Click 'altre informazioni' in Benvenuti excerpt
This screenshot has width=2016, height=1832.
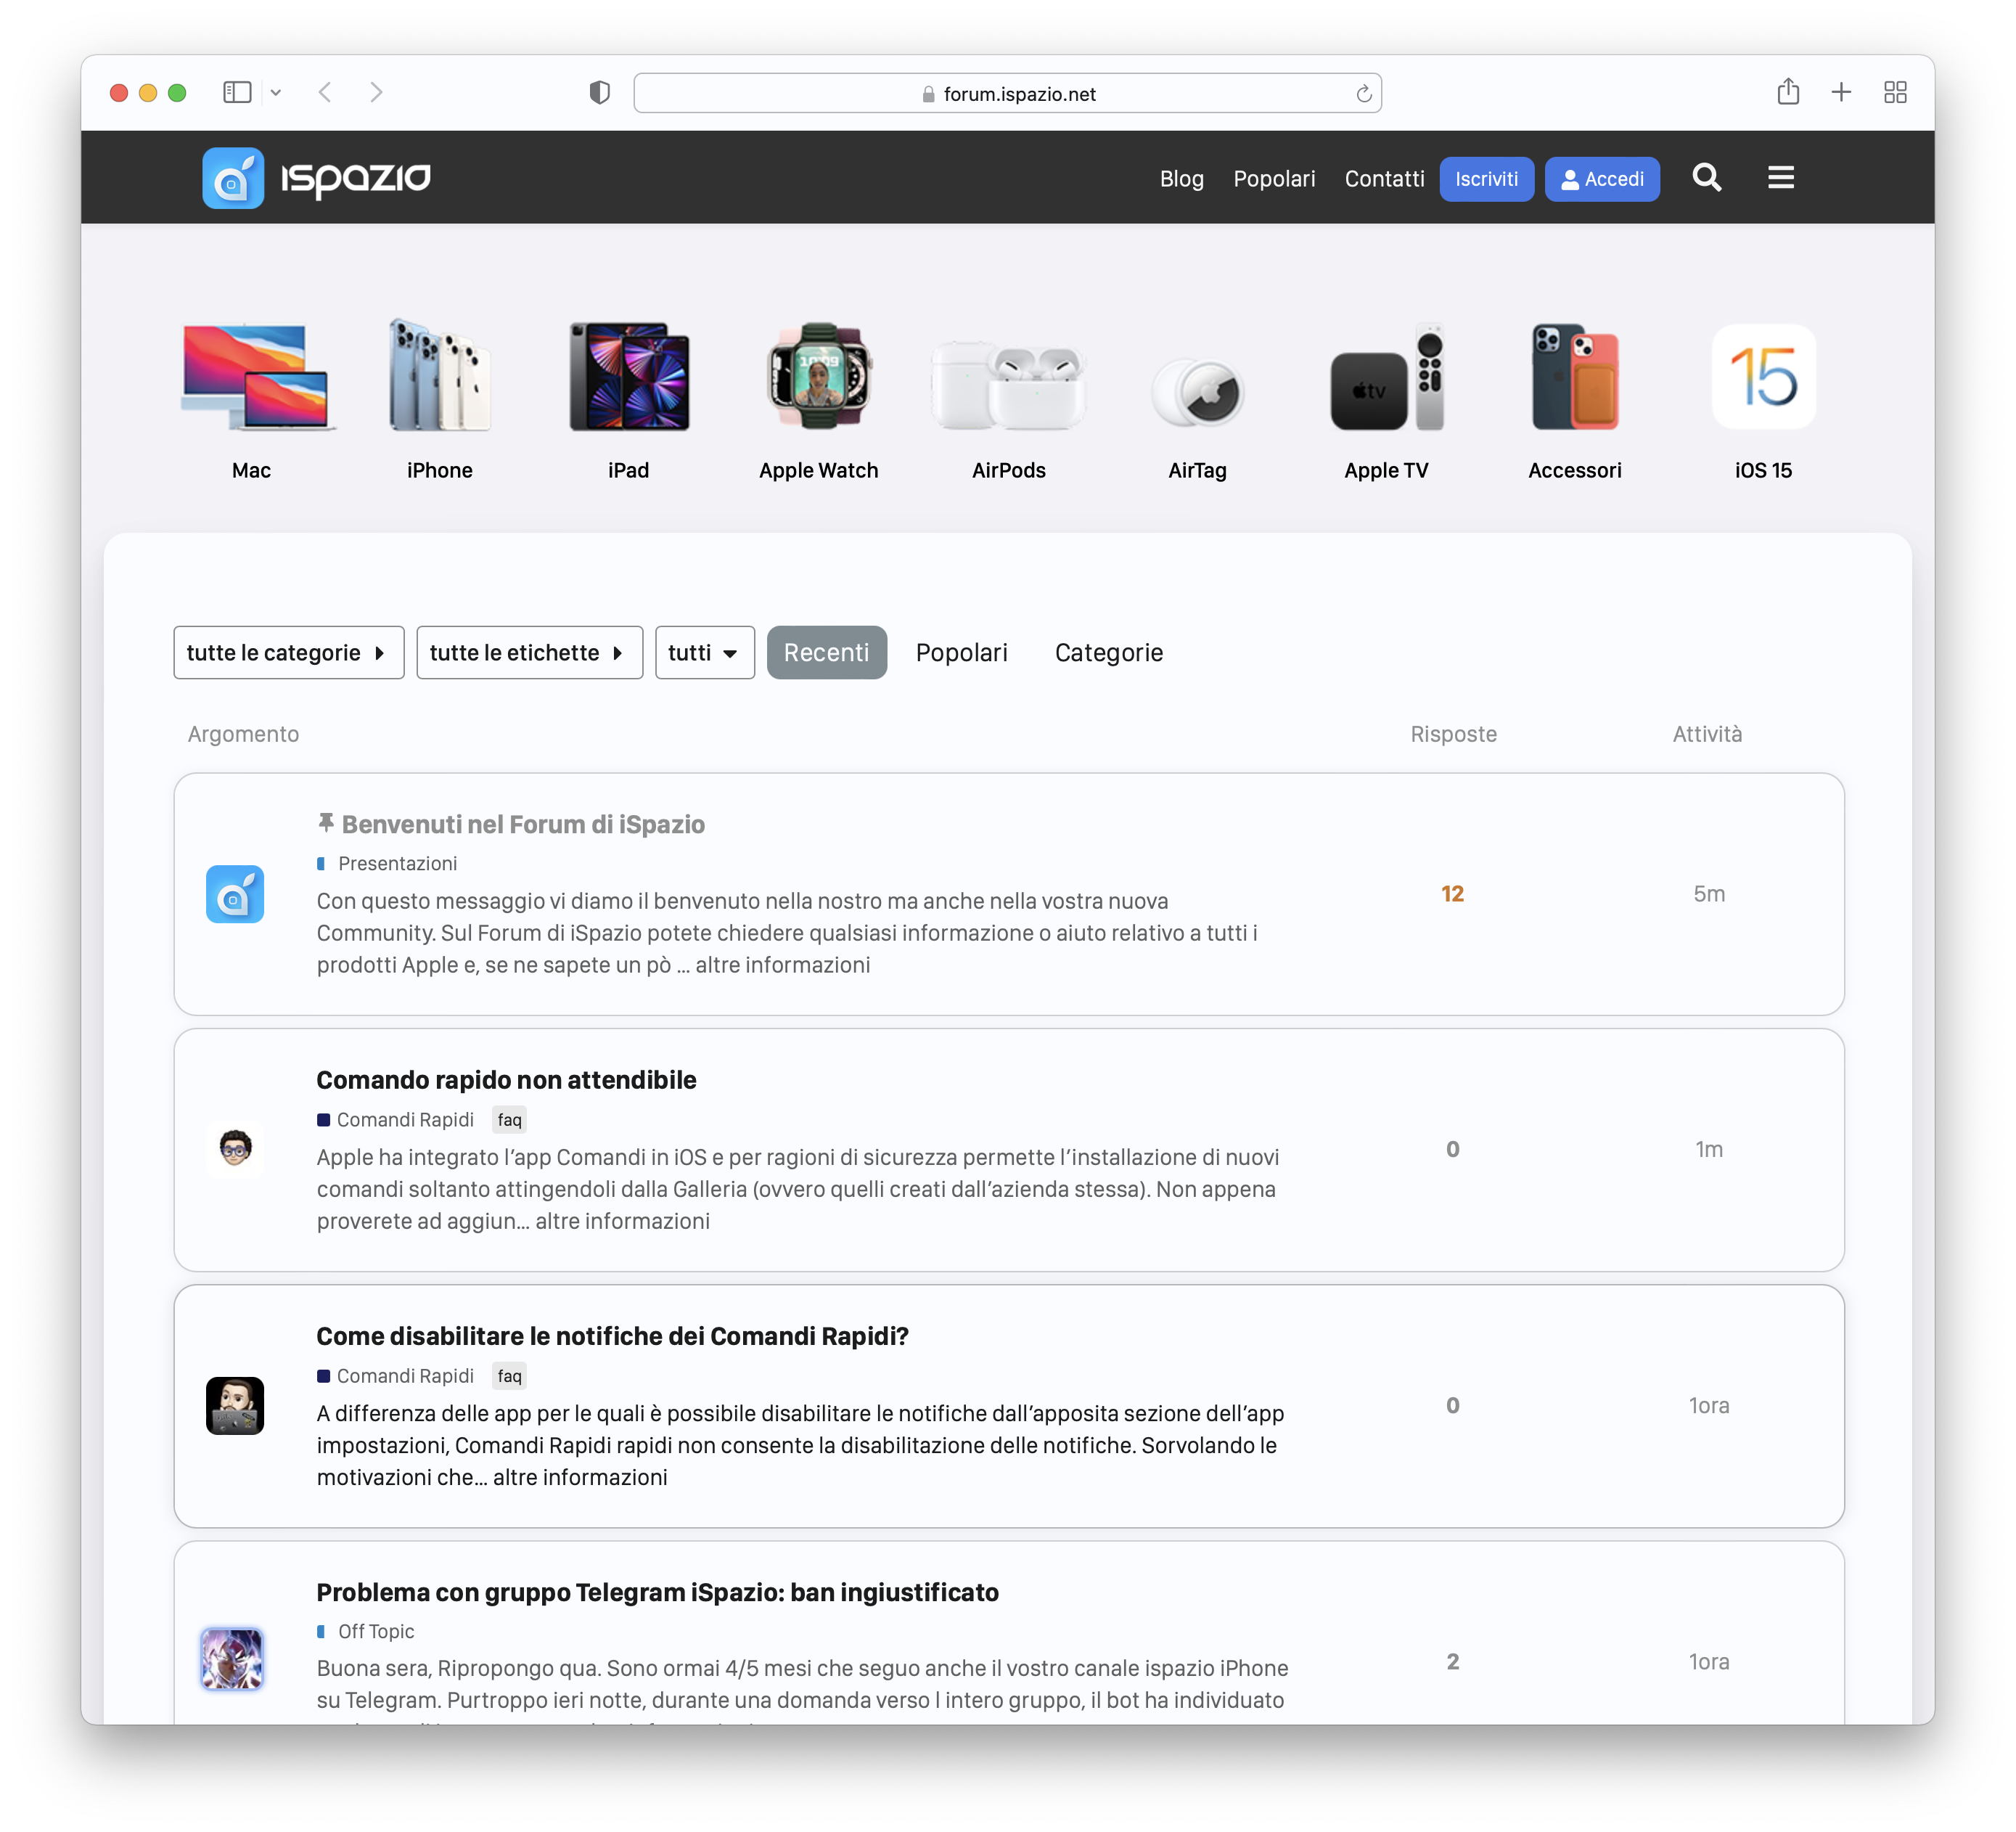click(x=783, y=965)
